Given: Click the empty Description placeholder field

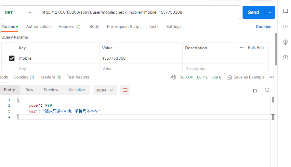Looking at the screenshot, I should (226, 68).
